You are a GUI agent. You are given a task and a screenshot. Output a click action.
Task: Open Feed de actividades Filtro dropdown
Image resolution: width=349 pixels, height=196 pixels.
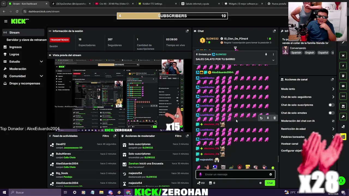106,136
